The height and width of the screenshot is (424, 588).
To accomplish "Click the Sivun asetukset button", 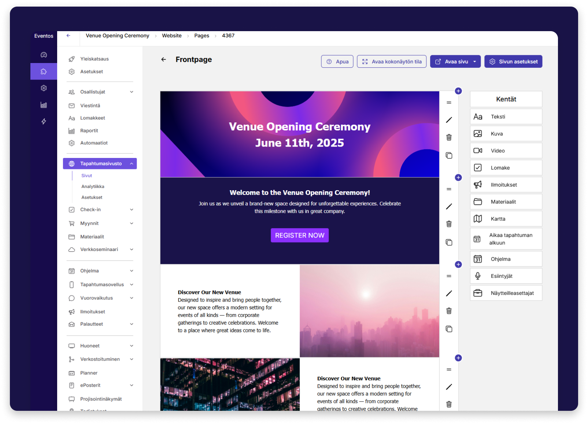I will tap(513, 62).
